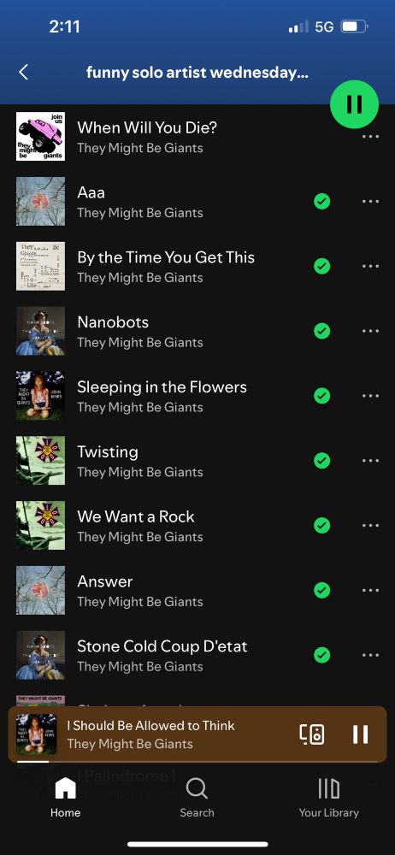395x855 pixels.
Task: Open the Search tab
Action: [197, 799]
